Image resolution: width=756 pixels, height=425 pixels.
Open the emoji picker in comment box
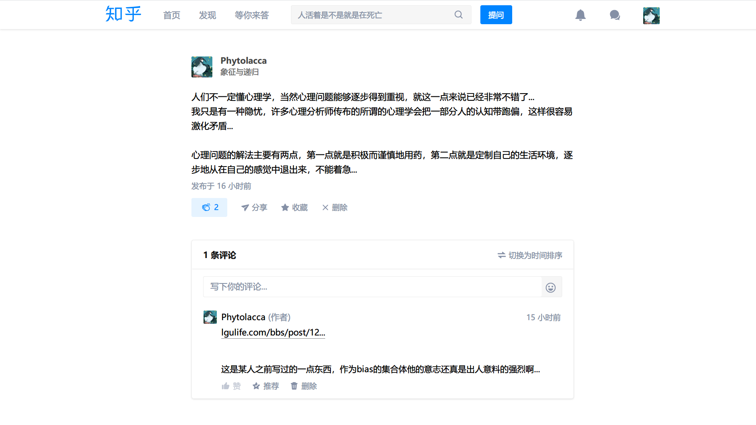tap(550, 287)
